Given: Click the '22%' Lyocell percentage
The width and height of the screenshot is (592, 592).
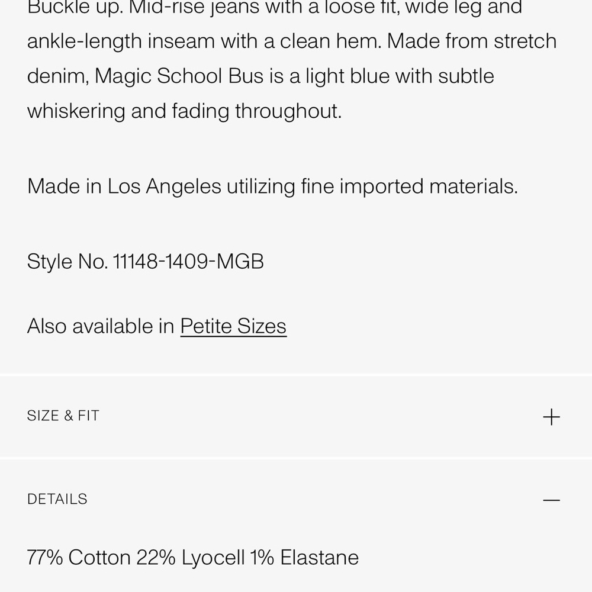Looking at the screenshot, I should (x=156, y=557).
